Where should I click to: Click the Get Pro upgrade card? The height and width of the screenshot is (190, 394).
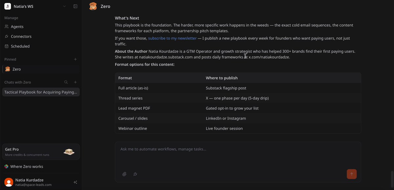(x=41, y=152)
